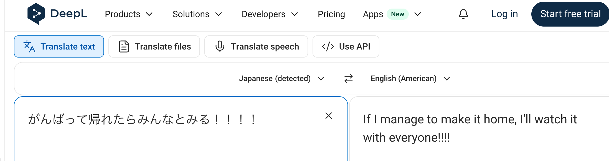Go to the Pricing page
This screenshot has height=161, width=609.
(331, 14)
